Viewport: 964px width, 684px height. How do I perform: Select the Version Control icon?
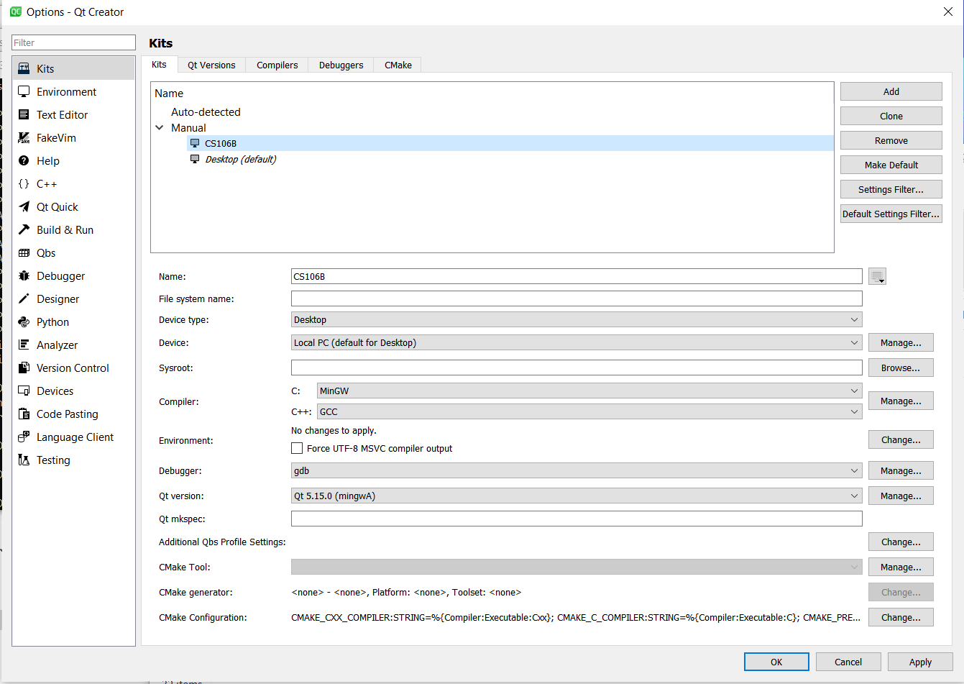pyautogui.click(x=24, y=368)
